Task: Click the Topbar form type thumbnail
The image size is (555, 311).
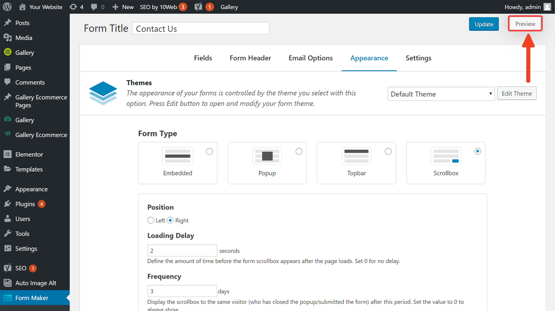Action: point(356,156)
